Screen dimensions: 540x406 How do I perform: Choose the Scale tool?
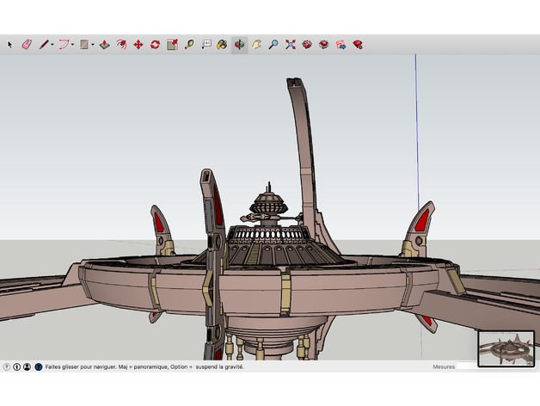coord(172,44)
